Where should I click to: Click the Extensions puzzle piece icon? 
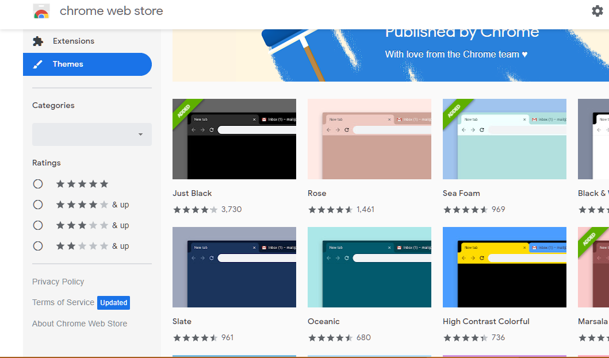click(38, 41)
